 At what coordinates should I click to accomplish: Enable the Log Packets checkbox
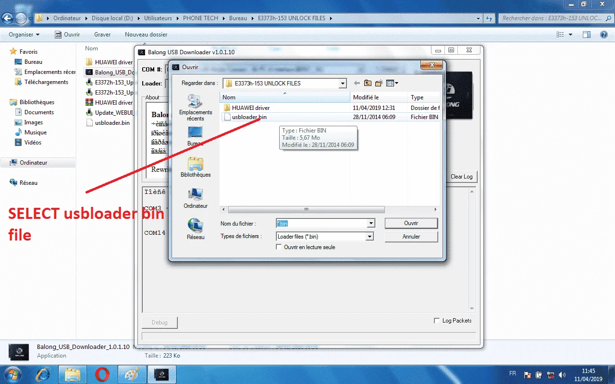437,321
